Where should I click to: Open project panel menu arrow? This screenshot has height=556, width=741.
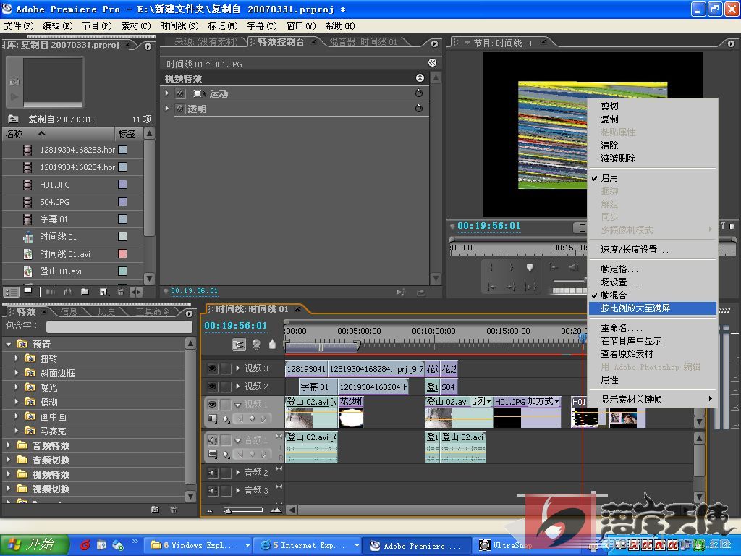[148, 46]
